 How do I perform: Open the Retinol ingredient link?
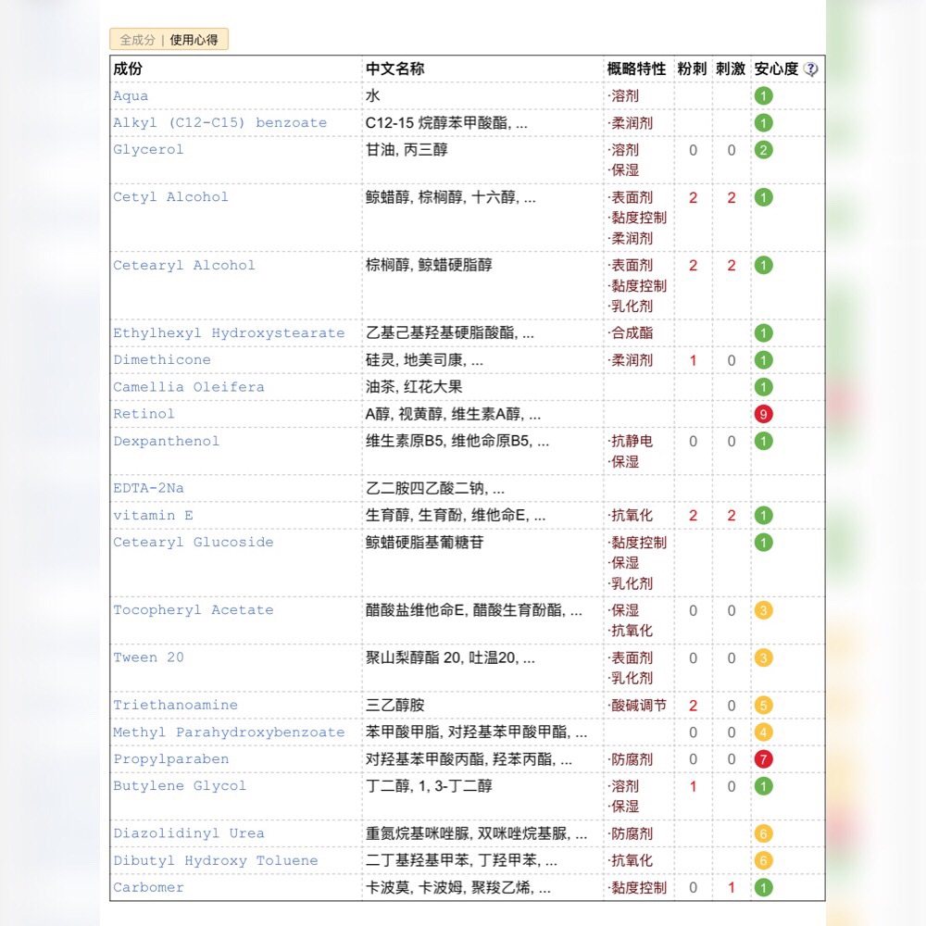pyautogui.click(x=144, y=413)
